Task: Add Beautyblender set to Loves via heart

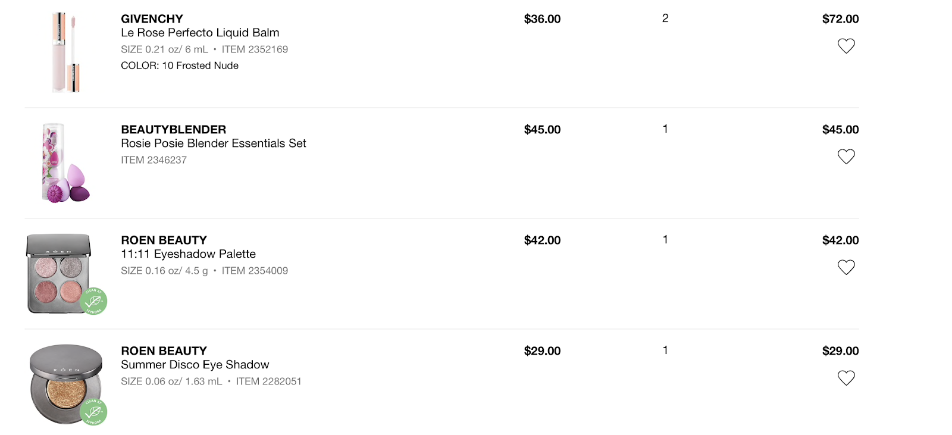Action: (x=845, y=157)
